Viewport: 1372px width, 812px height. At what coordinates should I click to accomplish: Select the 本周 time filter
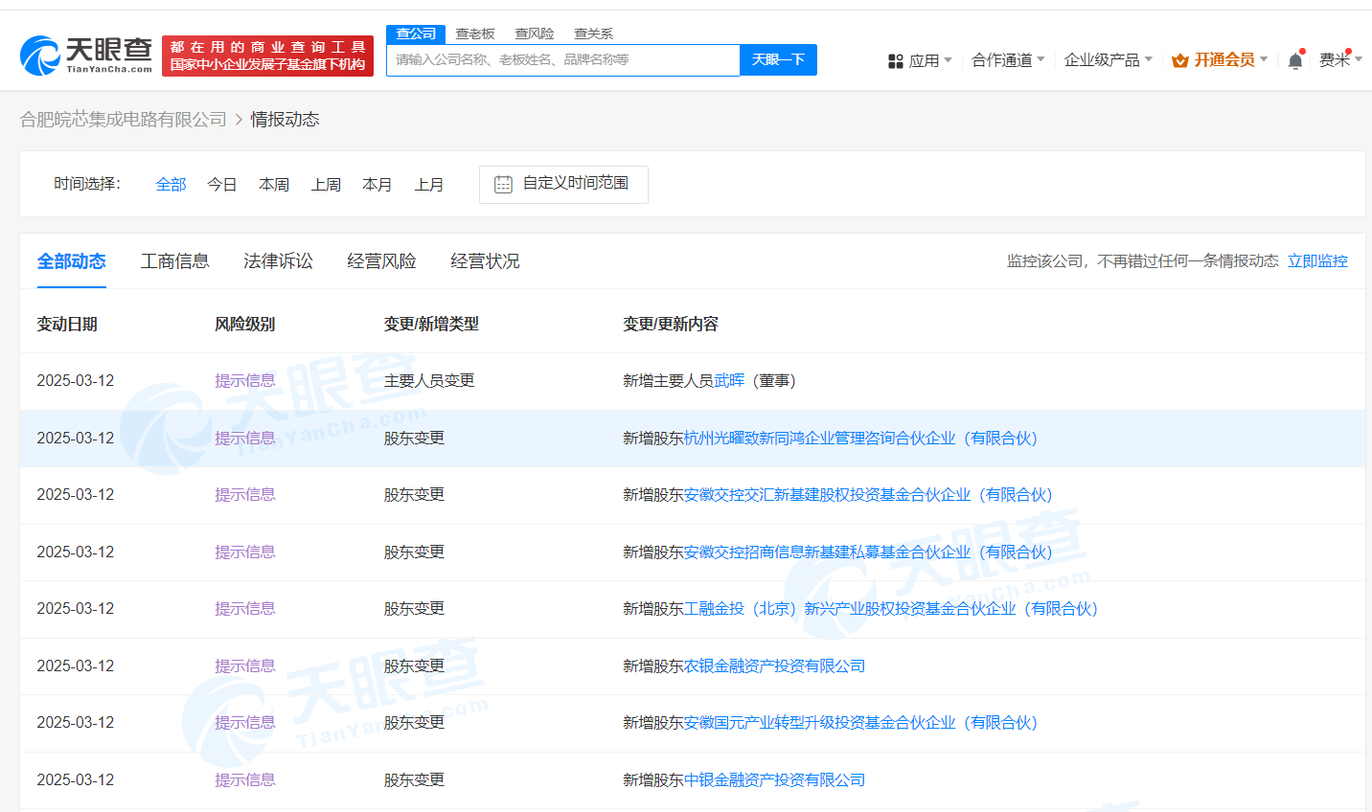[x=274, y=184]
